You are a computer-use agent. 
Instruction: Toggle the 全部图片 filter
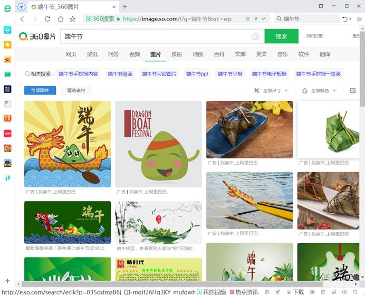pos(40,90)
